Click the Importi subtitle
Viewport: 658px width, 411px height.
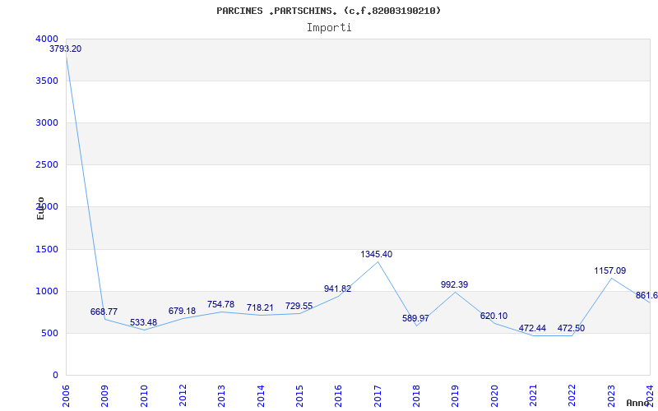[x=328, y=27]
